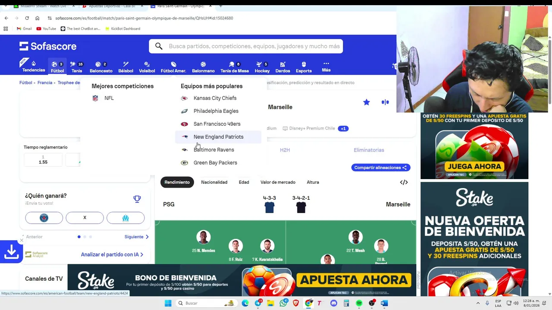Click the Francia breadcrumb link
This screenshot has height=310, width=552.
[x=45, y=83]
